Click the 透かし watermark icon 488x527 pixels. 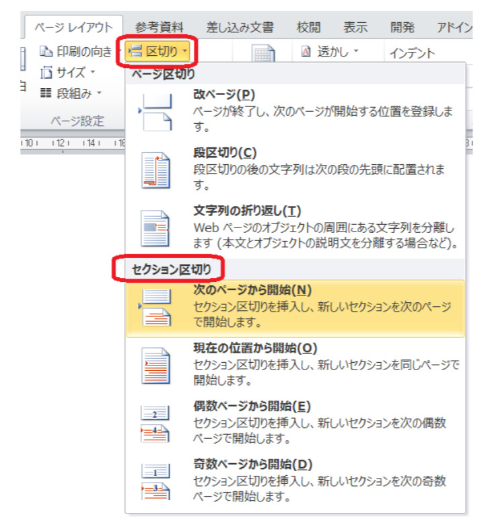click(x=306, y=52)
